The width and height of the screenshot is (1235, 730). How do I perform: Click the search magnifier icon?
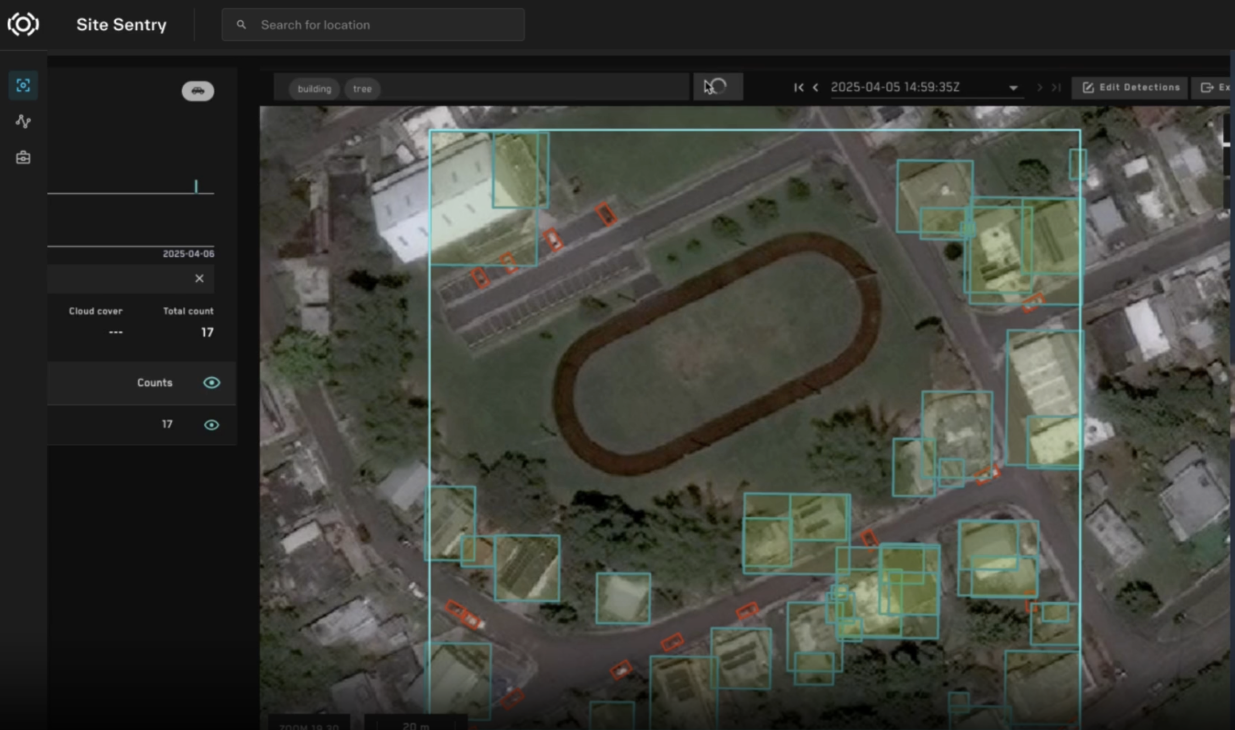241,25
